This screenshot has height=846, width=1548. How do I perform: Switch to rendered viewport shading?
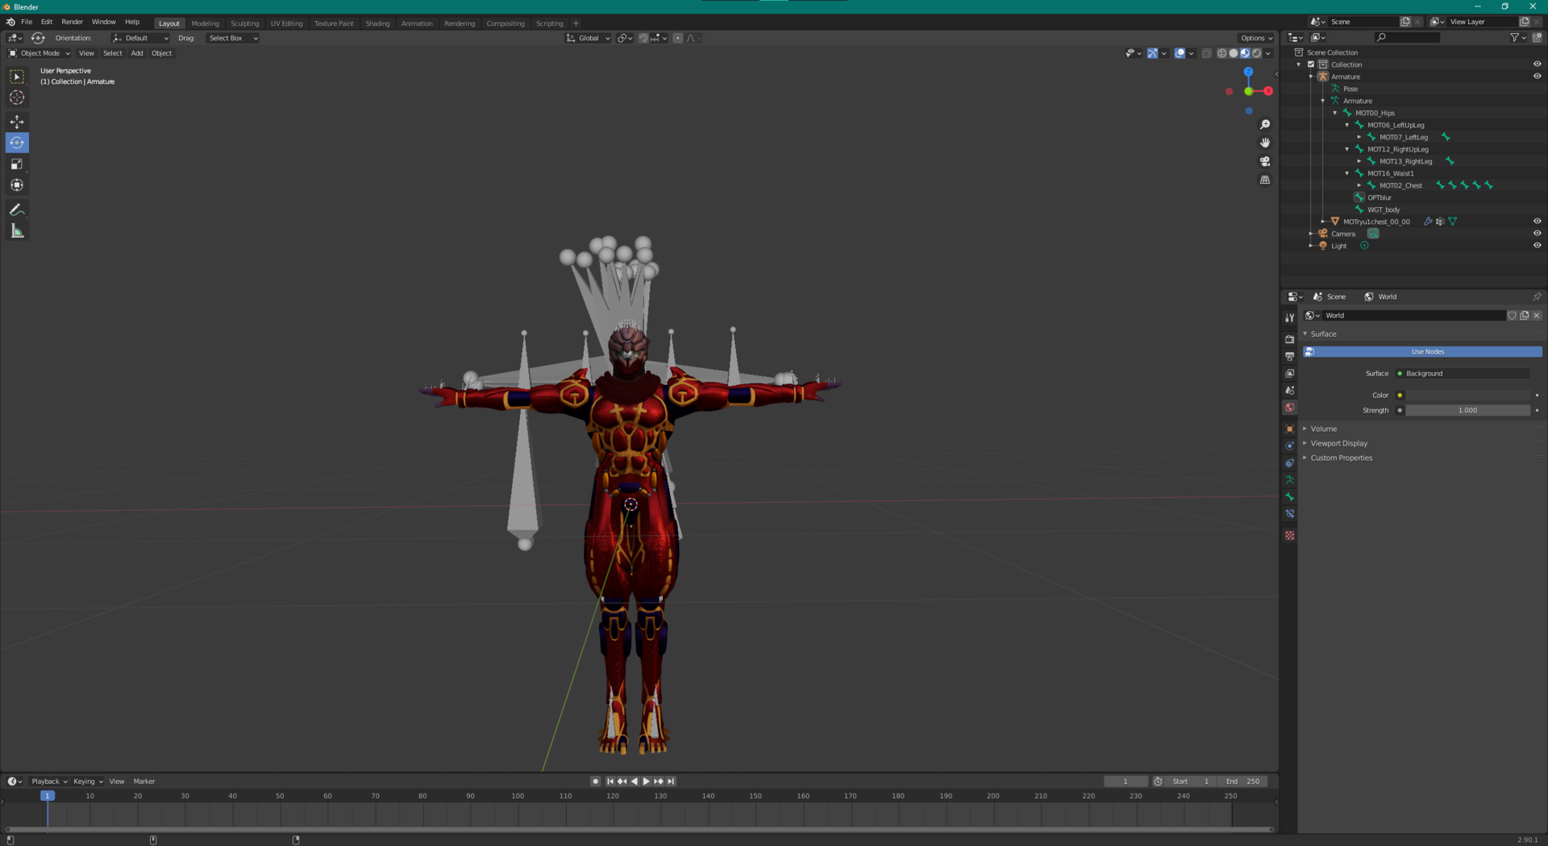1257,53
